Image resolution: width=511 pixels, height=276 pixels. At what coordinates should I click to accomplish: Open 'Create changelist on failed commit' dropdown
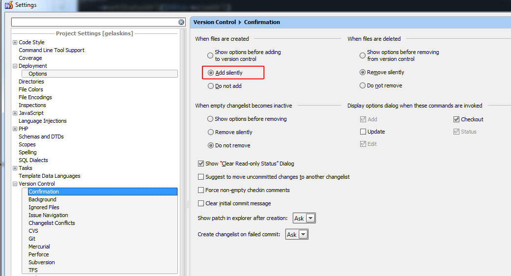[x=297, y=234]
